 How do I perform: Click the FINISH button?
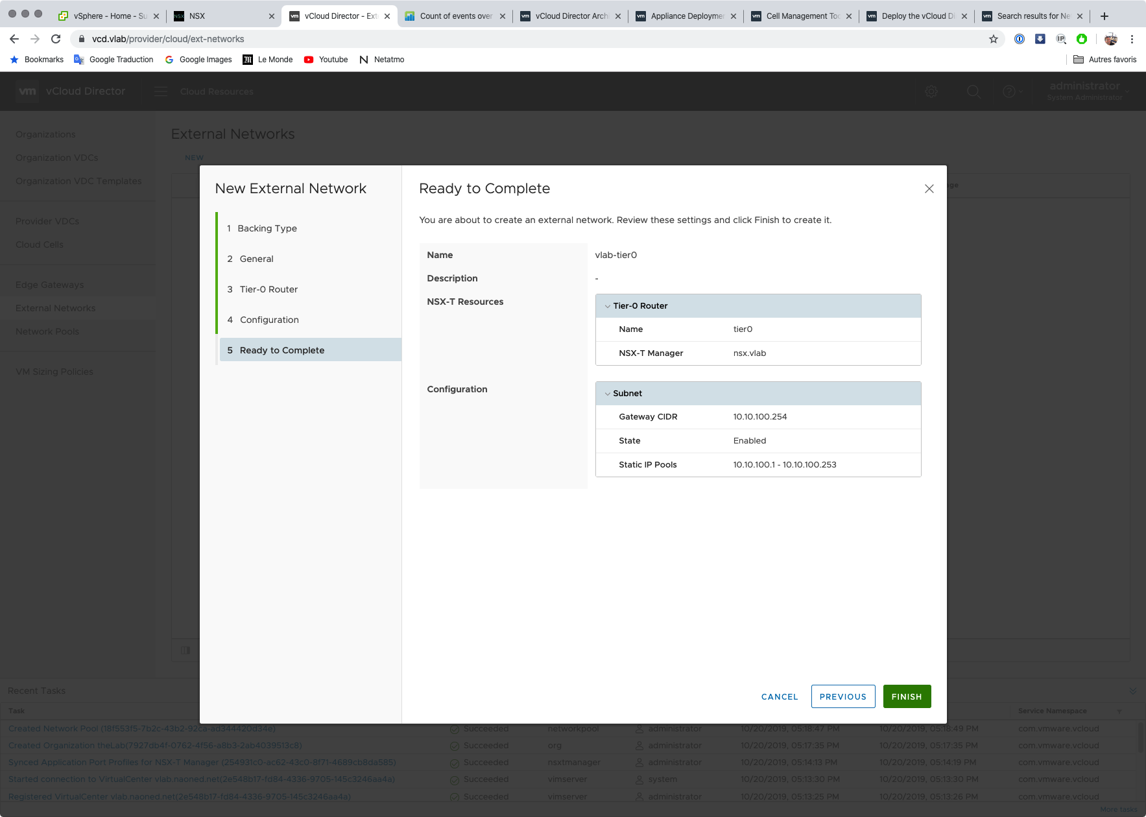907,696
